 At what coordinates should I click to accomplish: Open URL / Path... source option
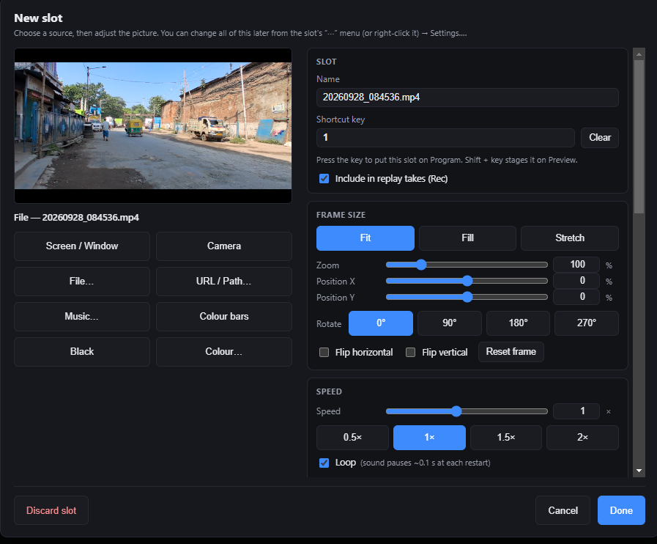click(223, 282)
